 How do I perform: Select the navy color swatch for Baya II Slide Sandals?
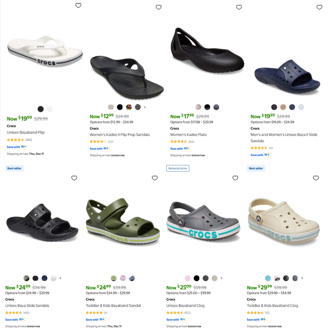click(x=293, y=107)
